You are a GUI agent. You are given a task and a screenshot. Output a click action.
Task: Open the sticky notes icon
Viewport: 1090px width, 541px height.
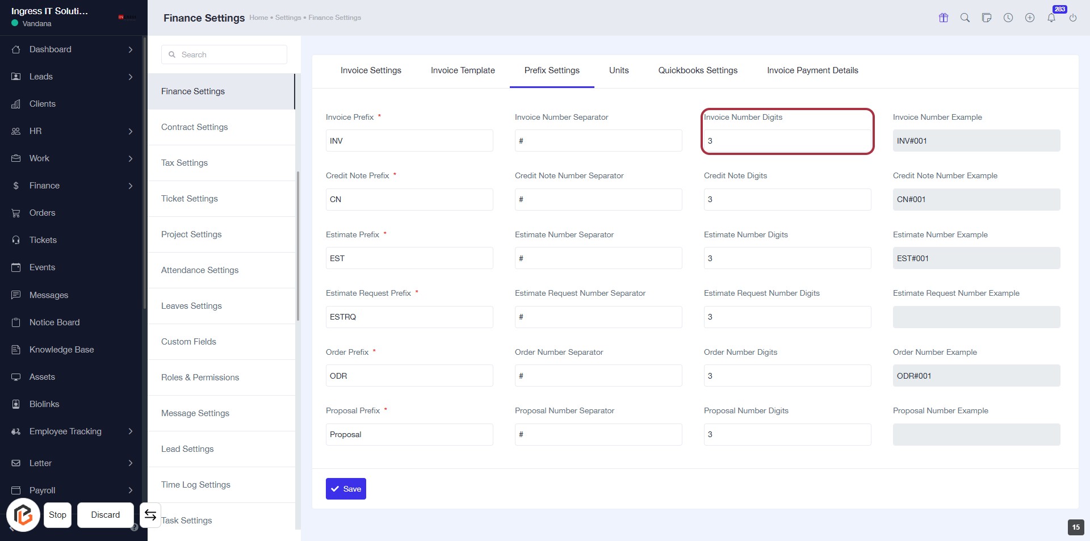(987, 18)
